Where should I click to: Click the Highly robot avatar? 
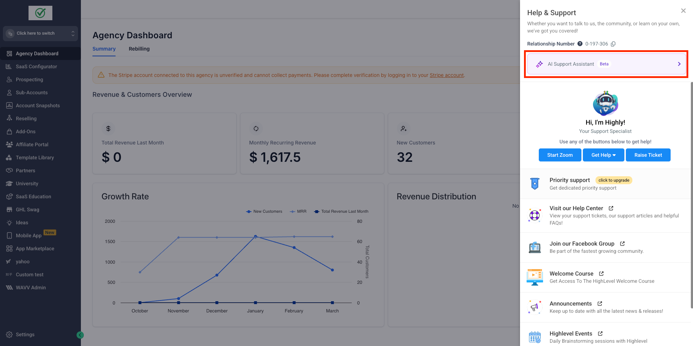pos(605,104)
